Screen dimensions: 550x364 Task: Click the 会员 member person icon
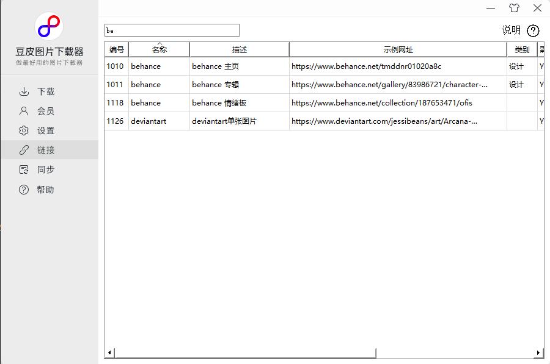(x=24, y=112)
